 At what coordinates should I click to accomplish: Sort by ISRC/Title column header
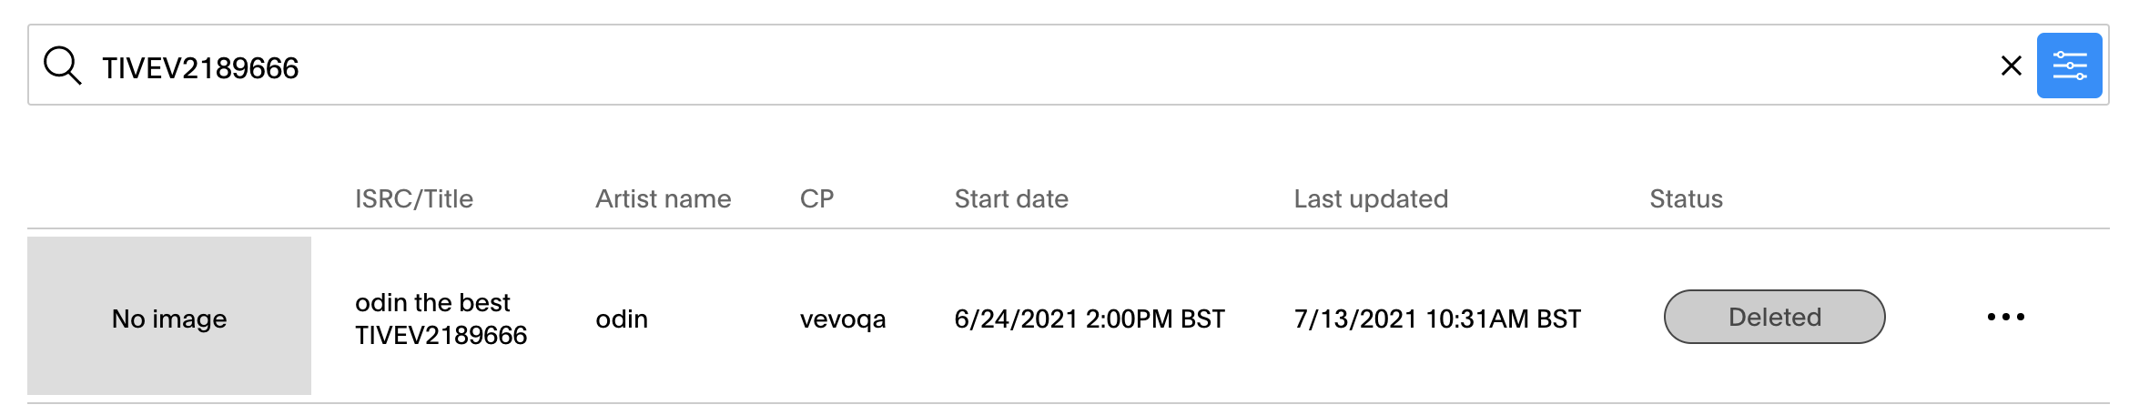pos(414,198)
